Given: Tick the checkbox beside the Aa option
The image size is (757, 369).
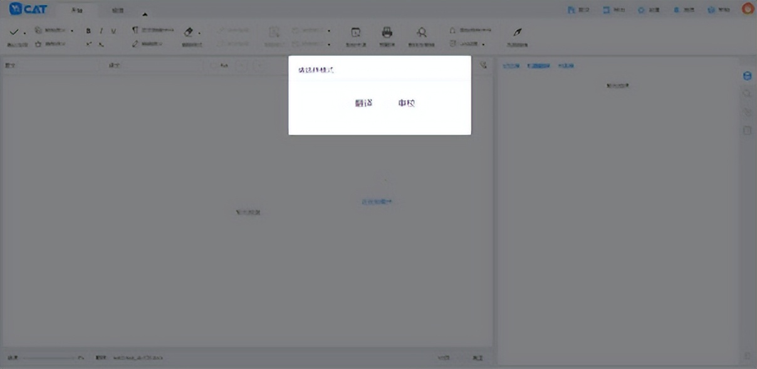Looking at the screenshot, I should [x=213, y=66].
